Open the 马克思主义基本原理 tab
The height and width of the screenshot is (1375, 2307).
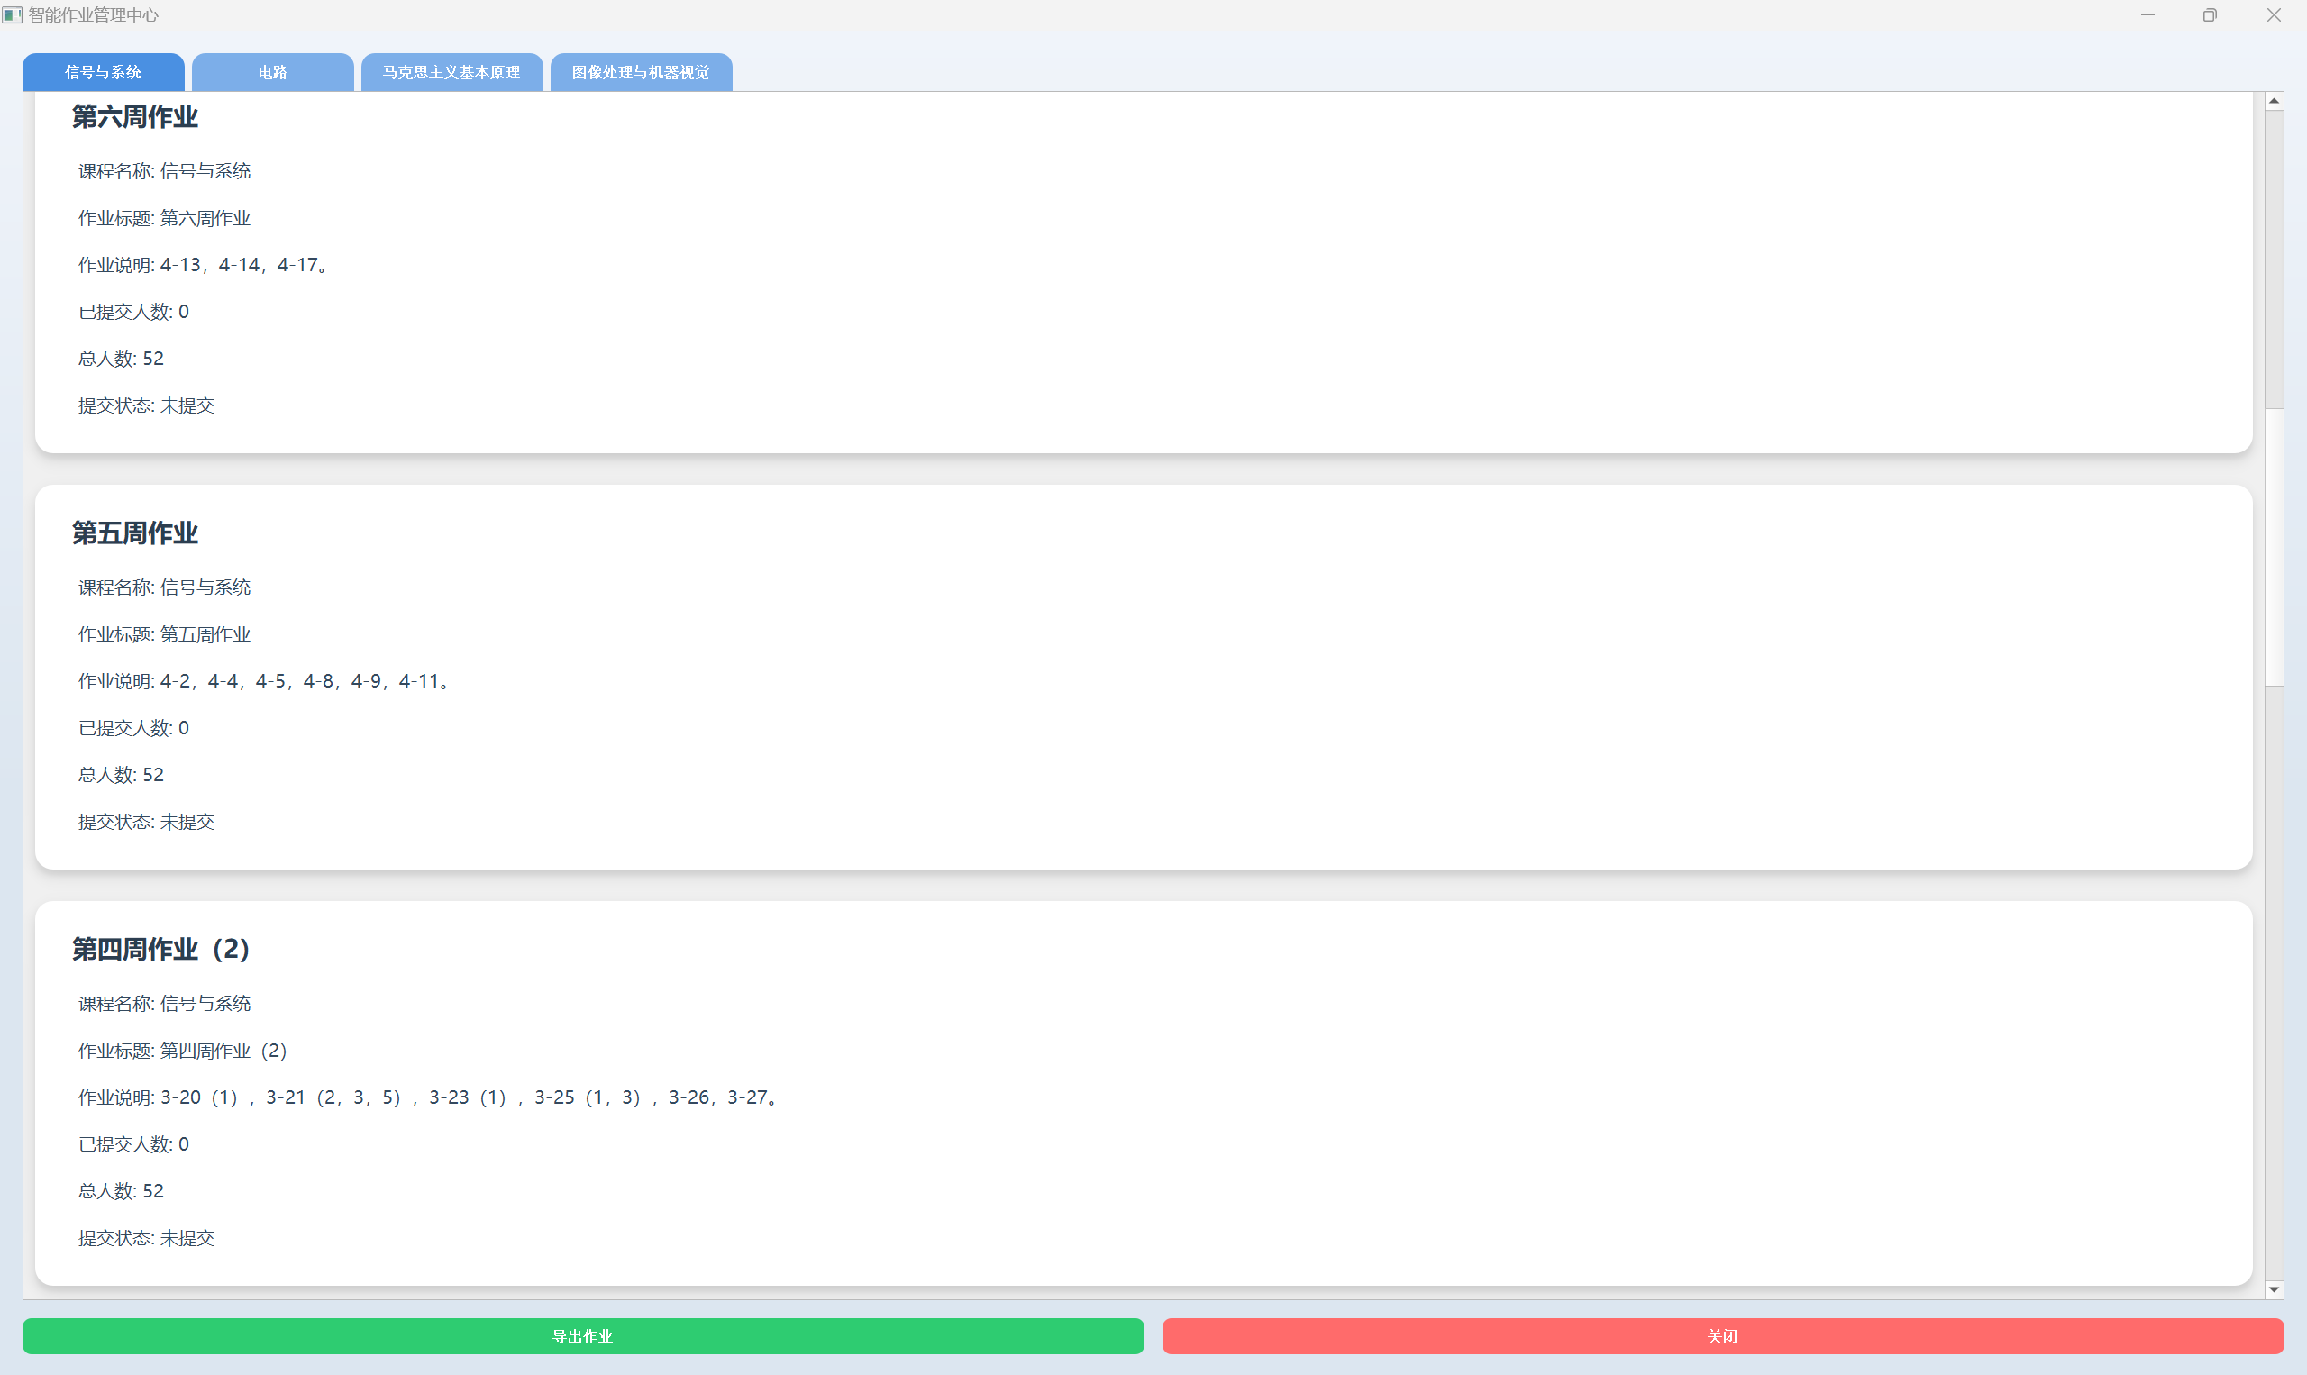tap(452, 71)
